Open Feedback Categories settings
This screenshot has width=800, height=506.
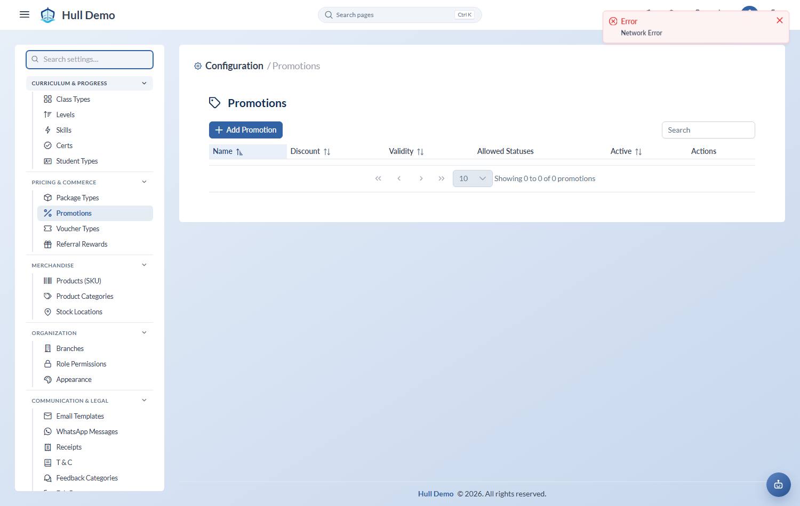point(95,478)
